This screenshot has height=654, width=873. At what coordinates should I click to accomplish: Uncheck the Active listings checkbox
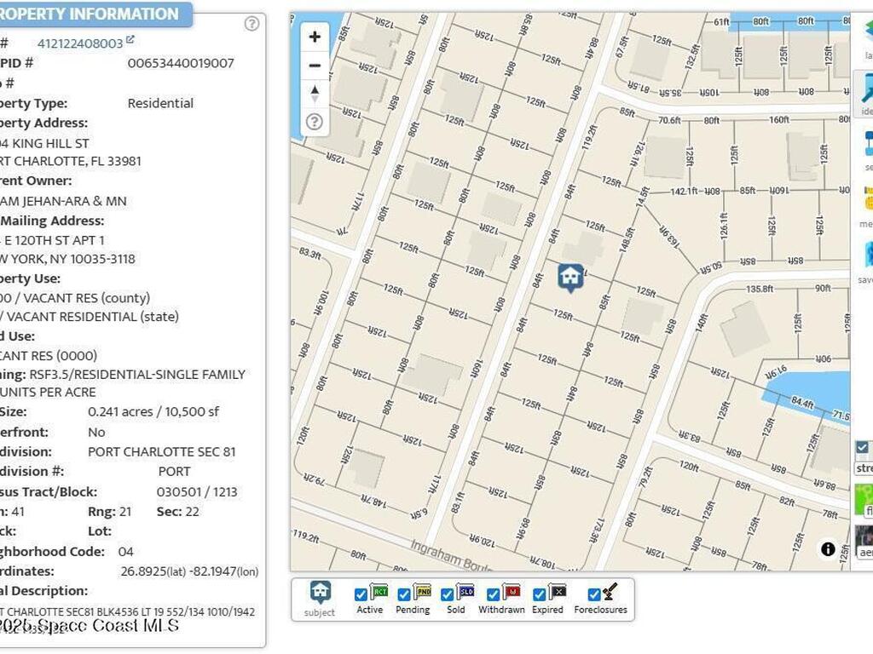coord(361,594)
